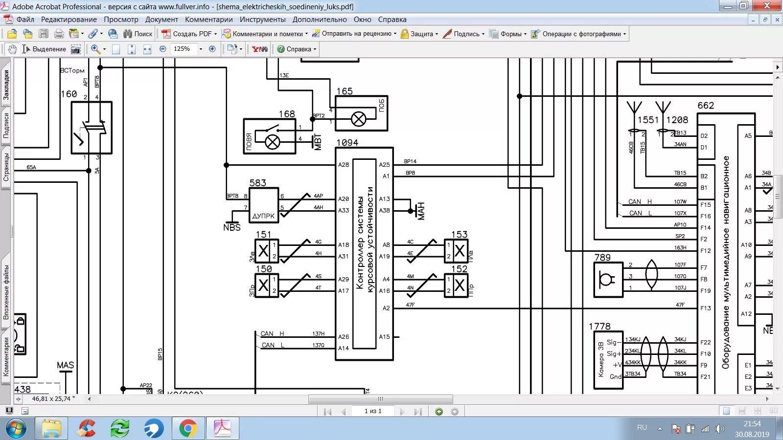Image resolution: width=783 pixels, height=440 pixels.
Task: Click the volume speaker tray icon
Action: (x=719, y=429)
